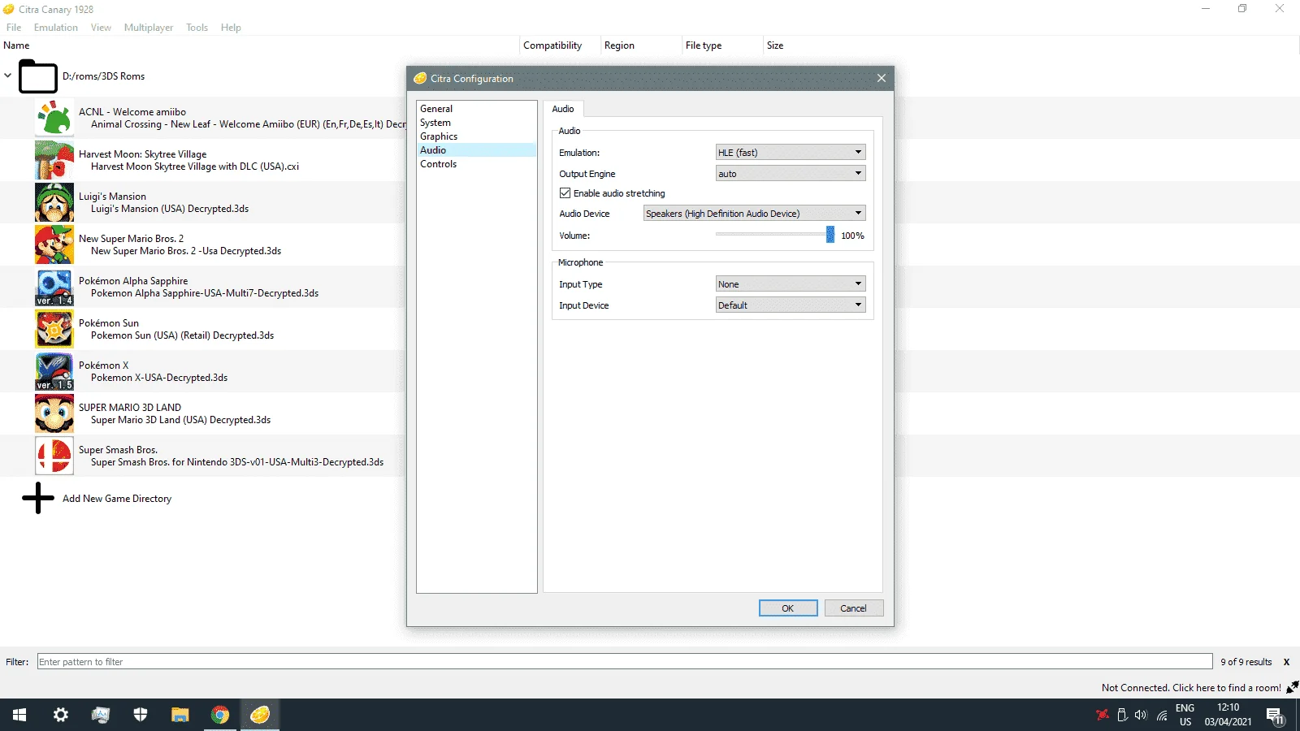Sort game list by Size column
Screen dimensions: 1300x731
[x=775, y=45]
